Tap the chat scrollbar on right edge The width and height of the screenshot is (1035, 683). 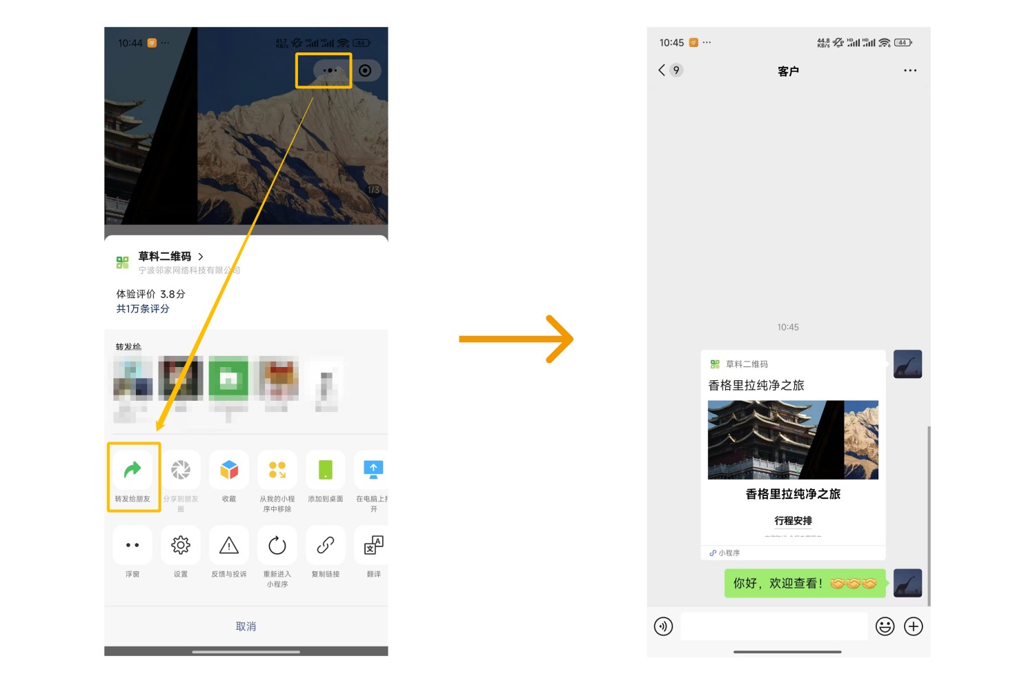click(x=929, y=516)
